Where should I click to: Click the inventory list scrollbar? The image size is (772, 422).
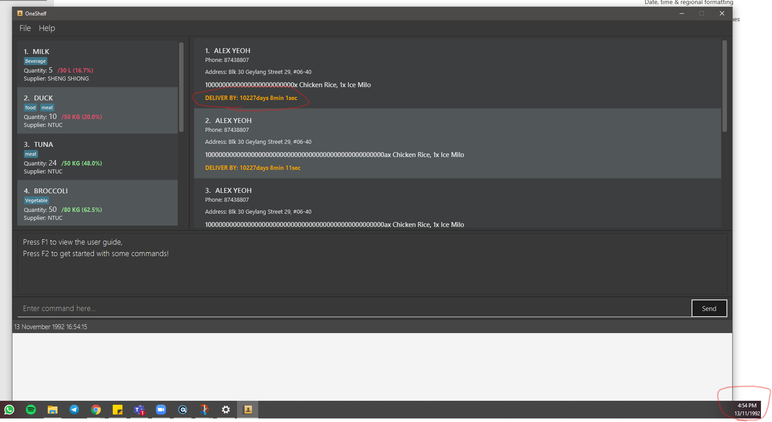coord(181,87)
